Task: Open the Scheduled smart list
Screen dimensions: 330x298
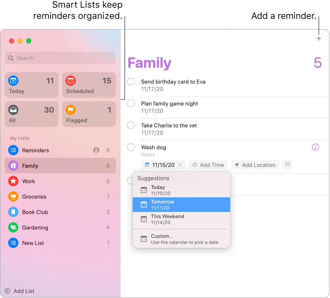Action: pos(89,85)
